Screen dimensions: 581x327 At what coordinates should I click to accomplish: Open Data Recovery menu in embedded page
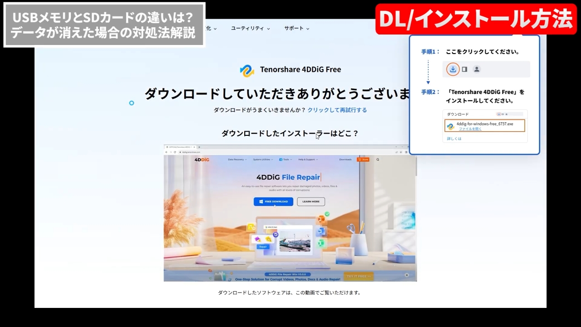pyautogui.click(x=237, y=159)
